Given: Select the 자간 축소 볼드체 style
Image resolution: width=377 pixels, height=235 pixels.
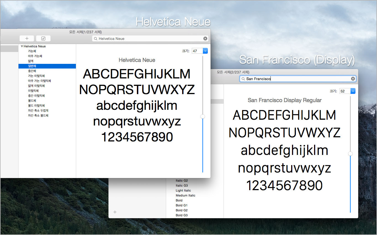Looking at the screenshot, I should coord(38,116).
